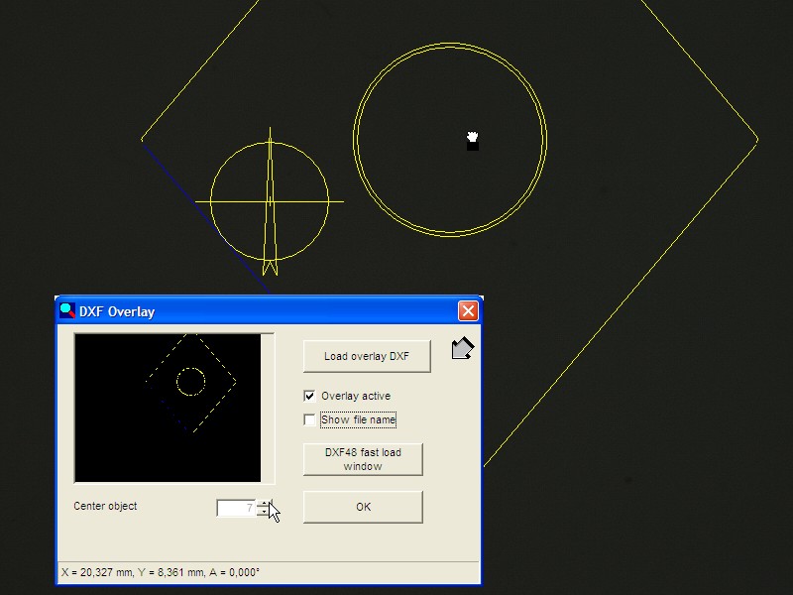Click the crosshair center of the small circle
The width and height of the screenshot is (793, 595).
(x=270, y=201)
